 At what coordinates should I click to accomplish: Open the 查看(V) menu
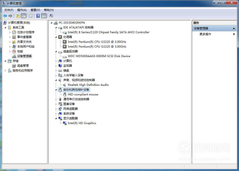pyautogui.click(x=35, y=10)
